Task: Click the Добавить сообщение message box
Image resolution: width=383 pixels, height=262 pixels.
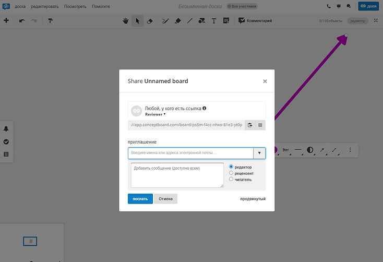Action: pyautogui.click(x=177, y=175)
